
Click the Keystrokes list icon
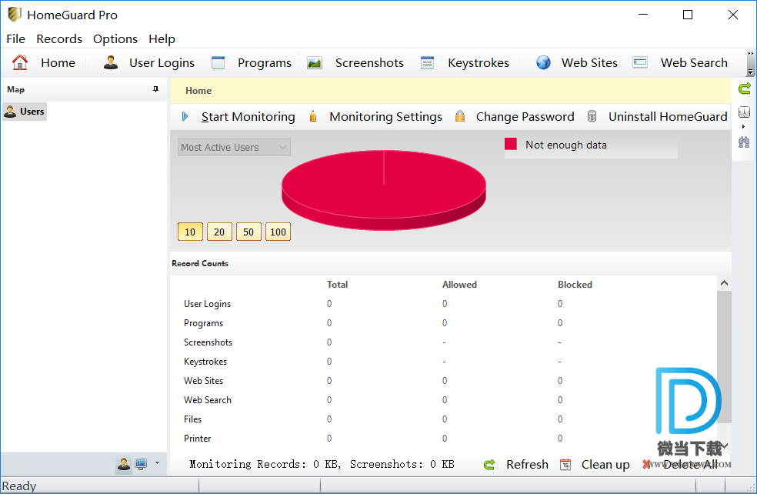427,62
